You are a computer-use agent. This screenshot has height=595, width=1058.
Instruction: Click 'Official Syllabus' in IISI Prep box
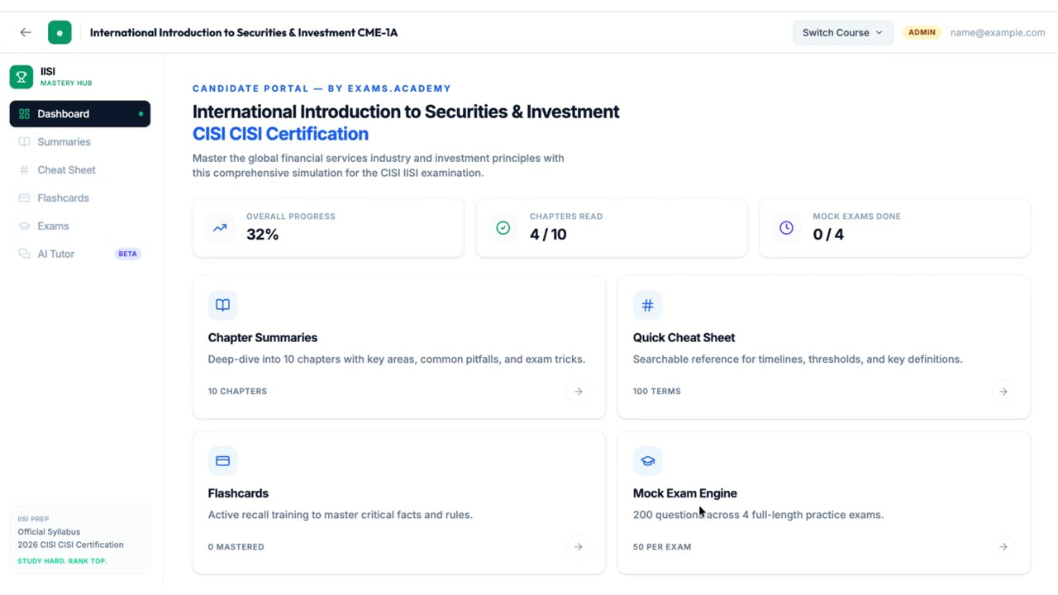[49, 532]
